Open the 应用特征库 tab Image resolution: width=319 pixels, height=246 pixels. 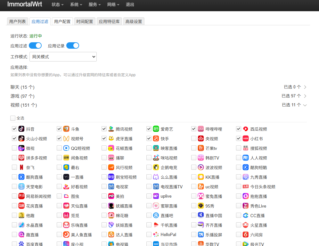(109, 21)
